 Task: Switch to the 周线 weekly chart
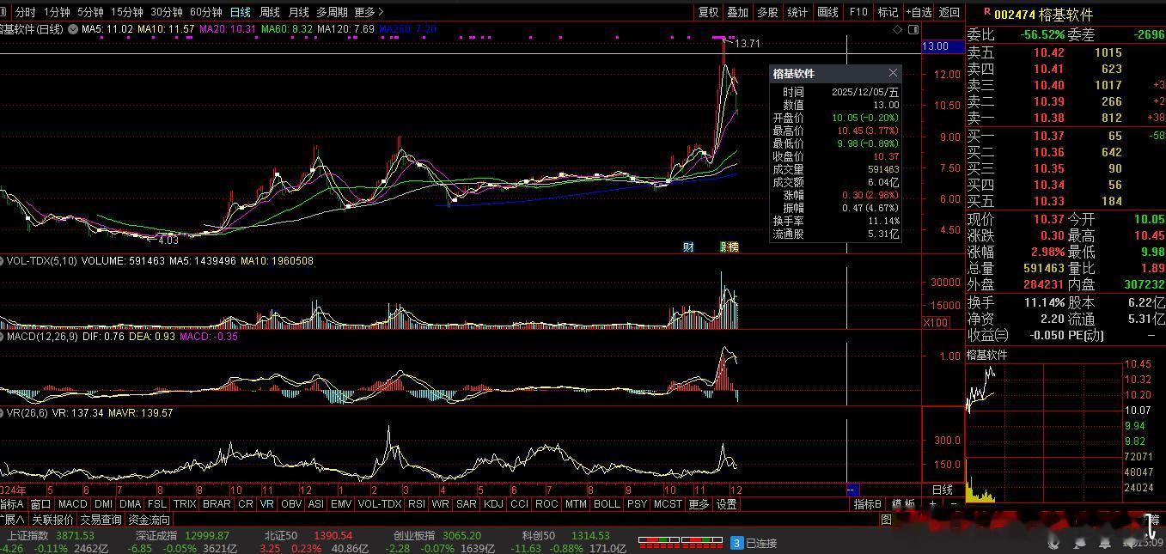click(269, 12)
